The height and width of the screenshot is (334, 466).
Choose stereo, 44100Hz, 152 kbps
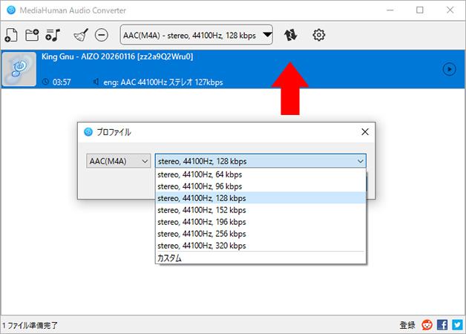tap(260, 210)
